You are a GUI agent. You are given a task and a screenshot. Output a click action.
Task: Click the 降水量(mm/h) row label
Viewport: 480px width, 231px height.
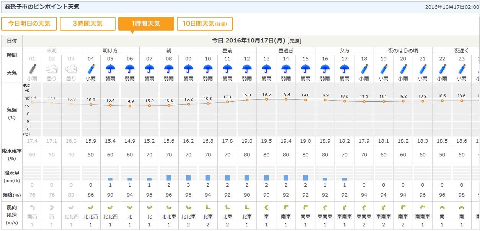click(11, 176)
